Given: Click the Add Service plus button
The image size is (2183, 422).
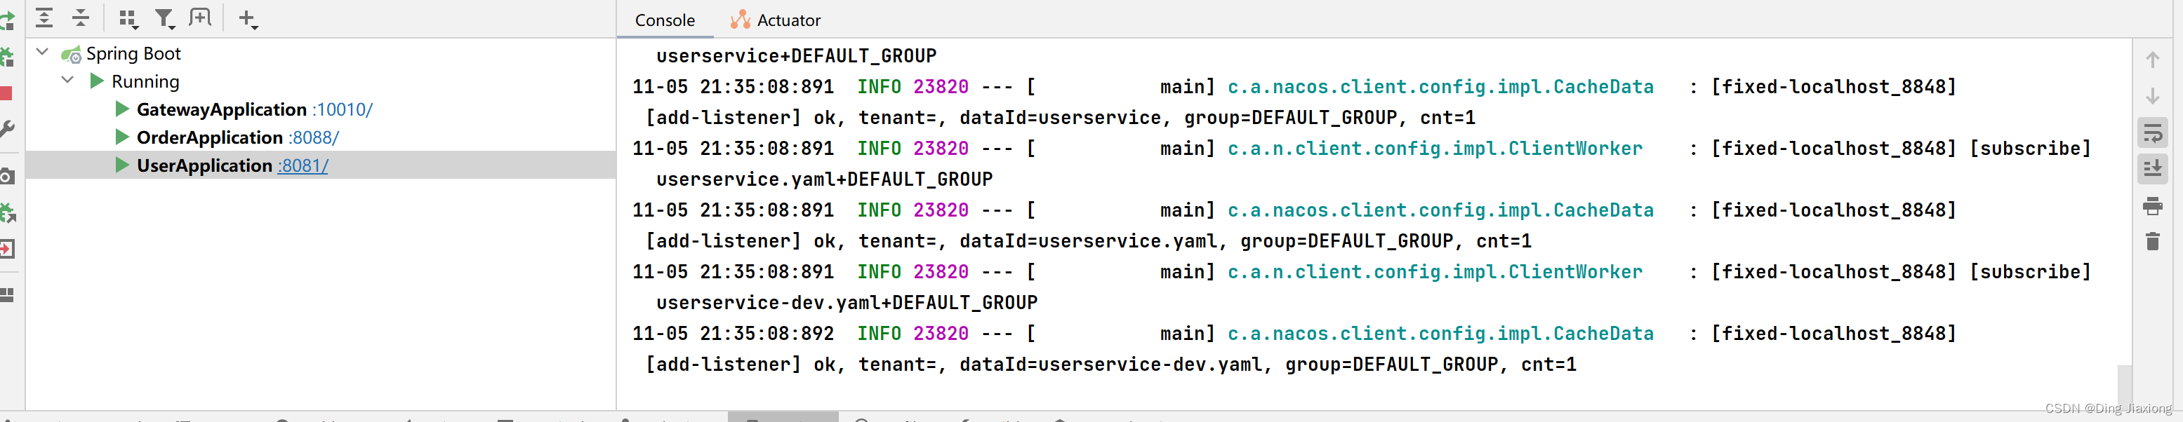Looking at the screenshot, I should click(248, 19).
